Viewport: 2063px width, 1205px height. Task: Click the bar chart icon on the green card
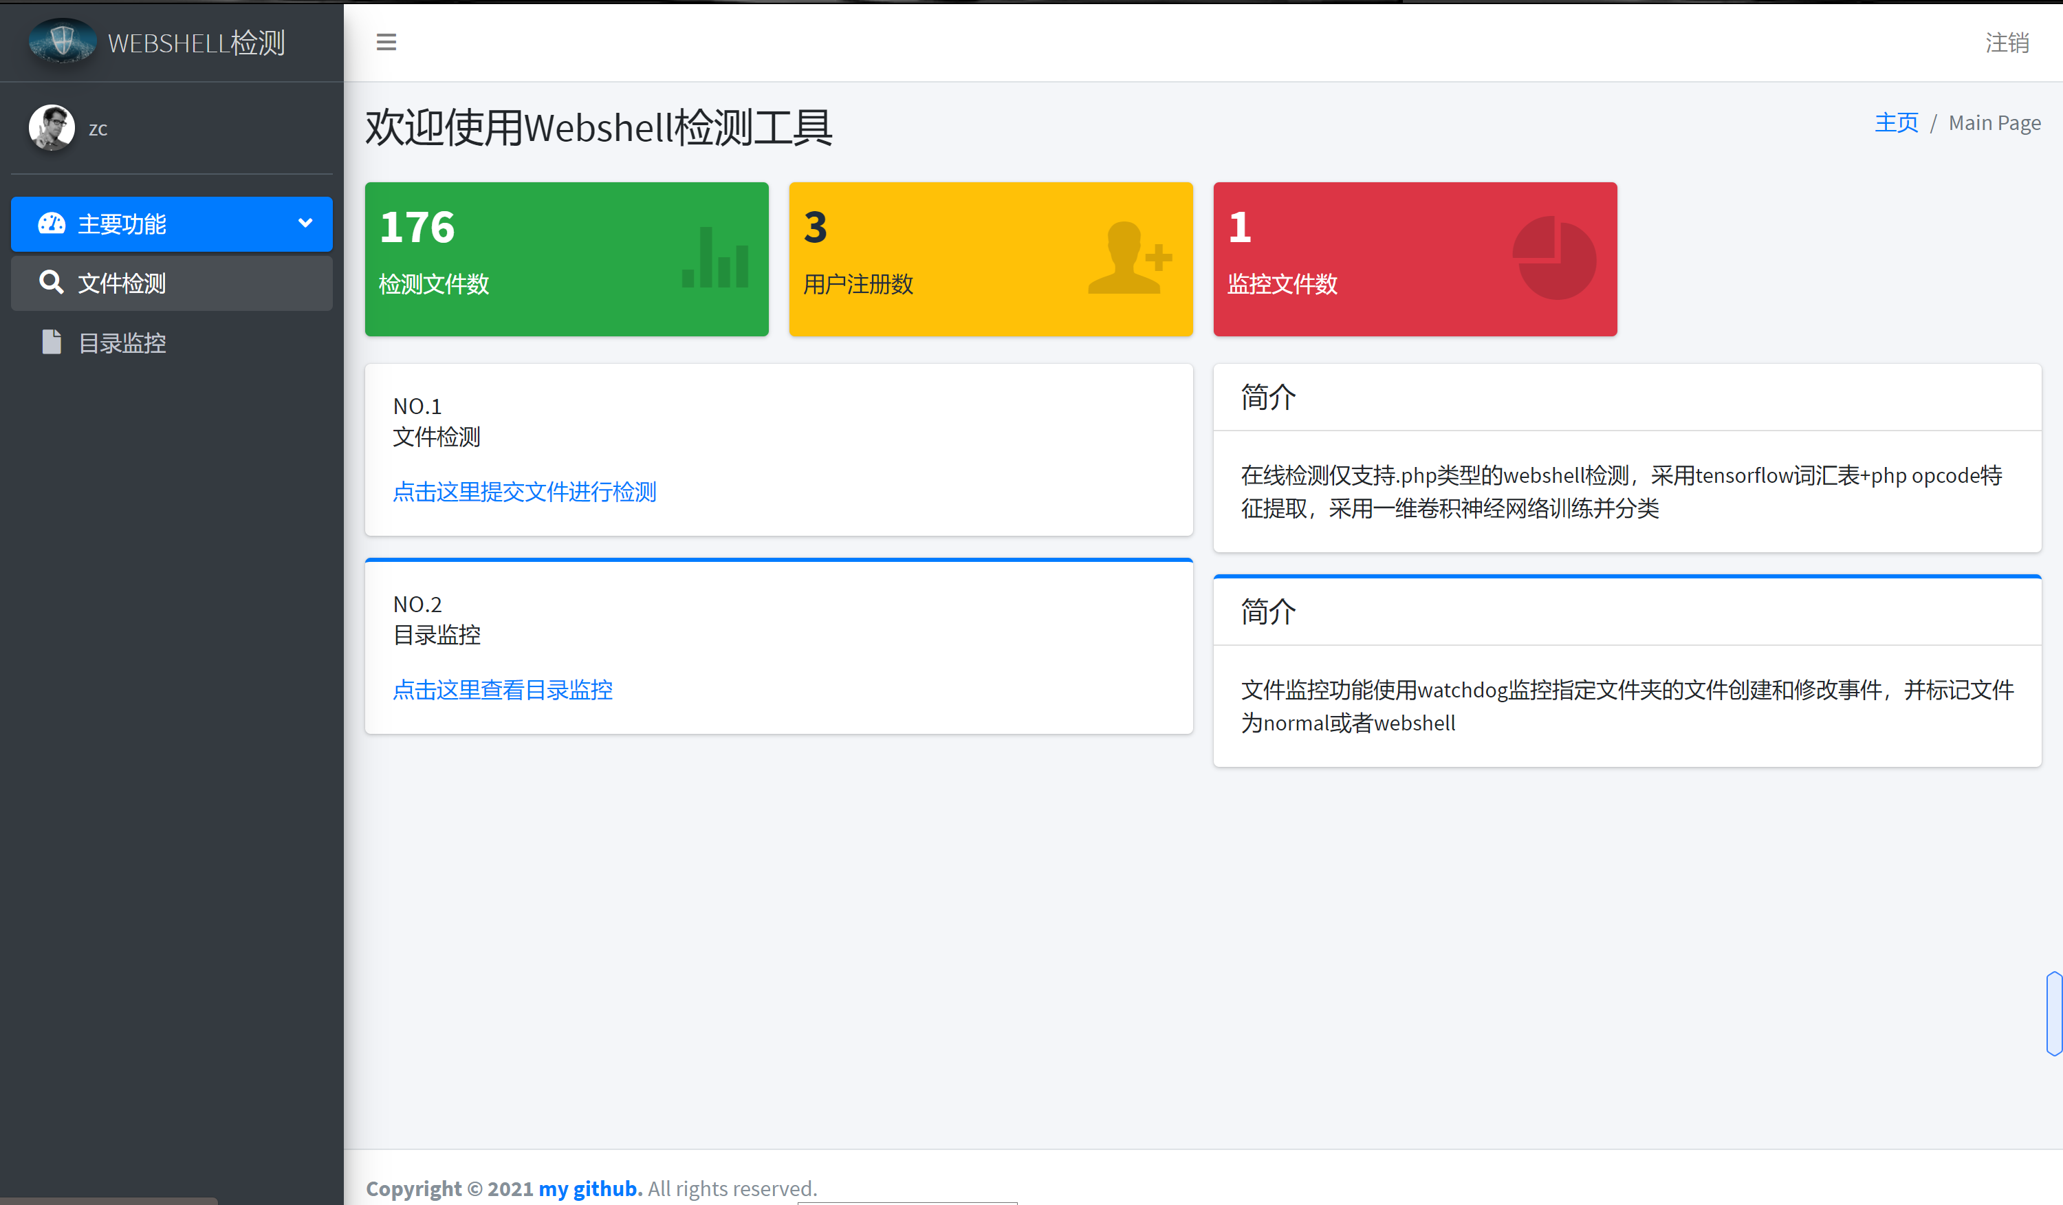click(x=714, y=259)
